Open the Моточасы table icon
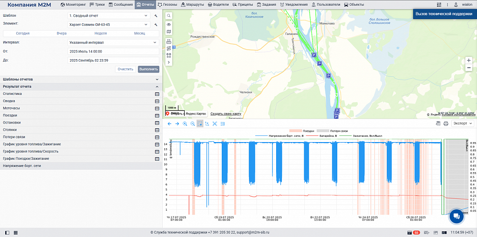This screenshot has height=237, width=477. pyautogui.click(x=157, y=108)
